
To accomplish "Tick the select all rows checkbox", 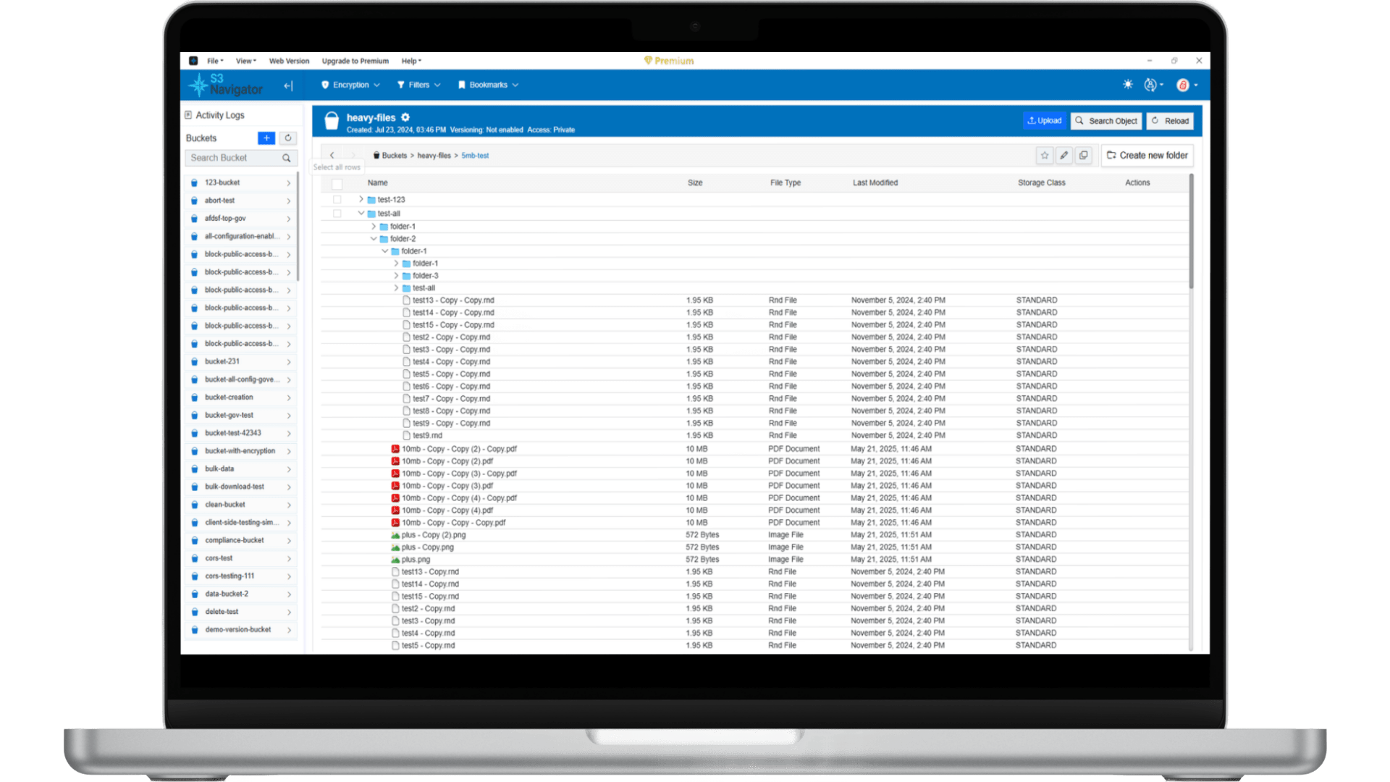I will pos(337,183).
